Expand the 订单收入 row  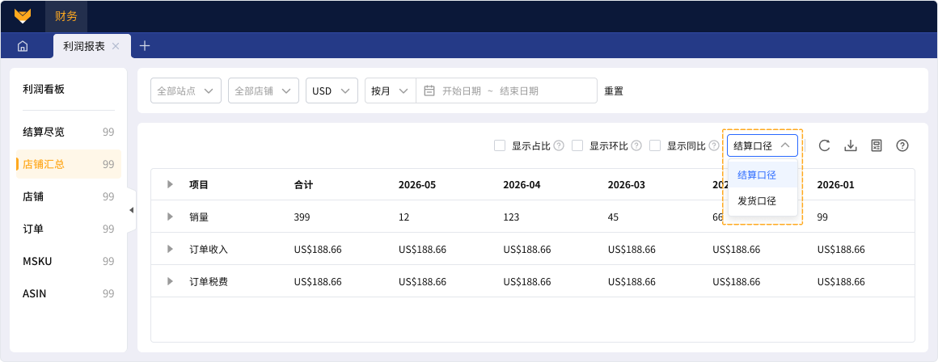tap(171, 249)
